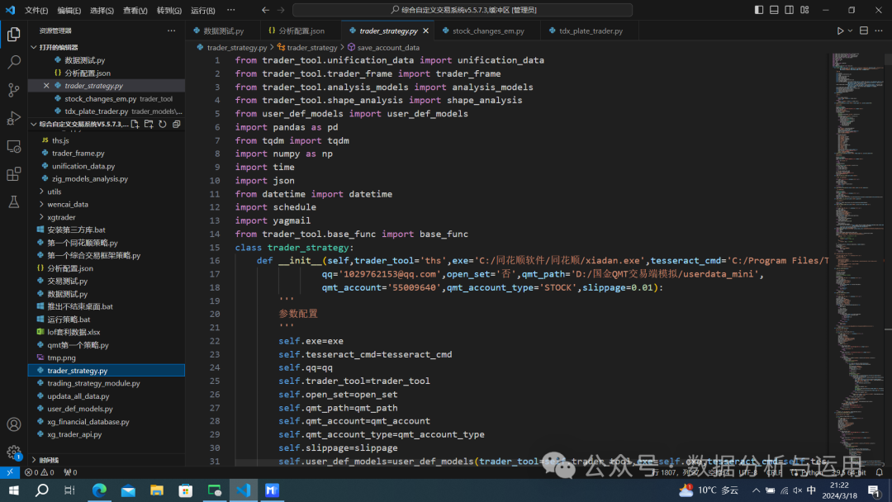Click the New Folder icon in explorer header

149,124
